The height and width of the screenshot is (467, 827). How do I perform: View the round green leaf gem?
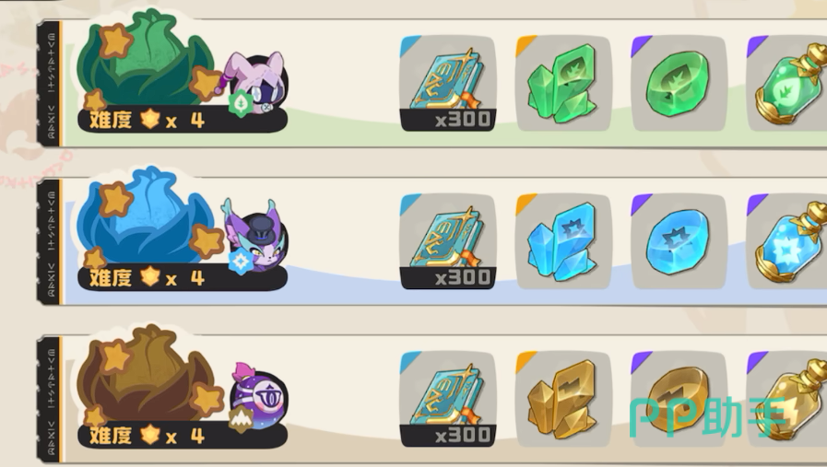coord(679,83)
